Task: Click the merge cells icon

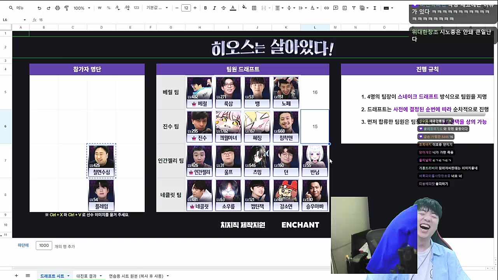Action: [x=264, y=8]
